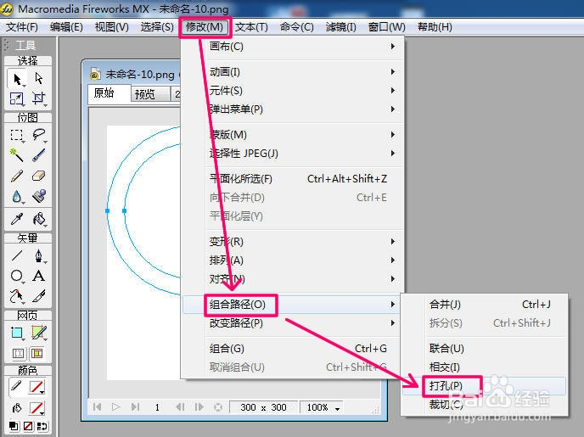The width and height of the screenshot is (584, 437).
Task: Select the Text tool
Action: pyautogui.click(x=38, y=276)
